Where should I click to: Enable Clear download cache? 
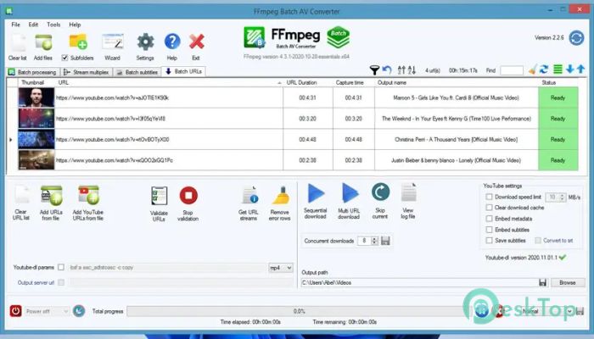pos(489,208)
